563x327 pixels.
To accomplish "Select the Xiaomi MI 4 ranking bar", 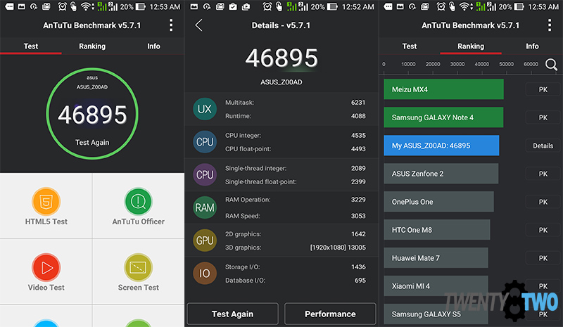I will (436, 286).
